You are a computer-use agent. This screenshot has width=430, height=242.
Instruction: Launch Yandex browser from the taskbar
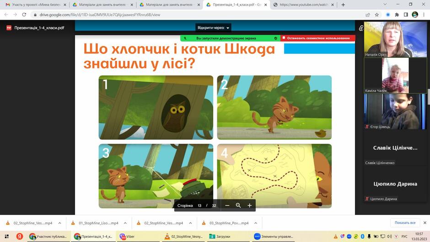20,236
